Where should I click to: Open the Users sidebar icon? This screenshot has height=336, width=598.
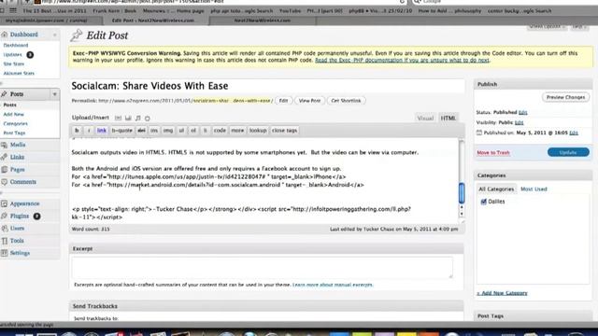coord(4,228)
